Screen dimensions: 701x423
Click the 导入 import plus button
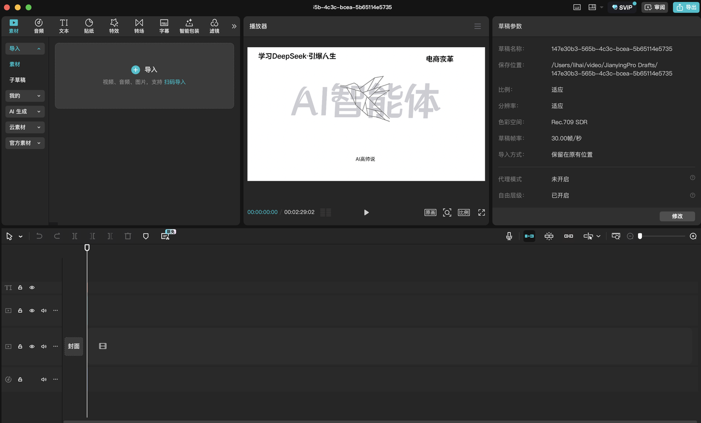pos(135,70)
